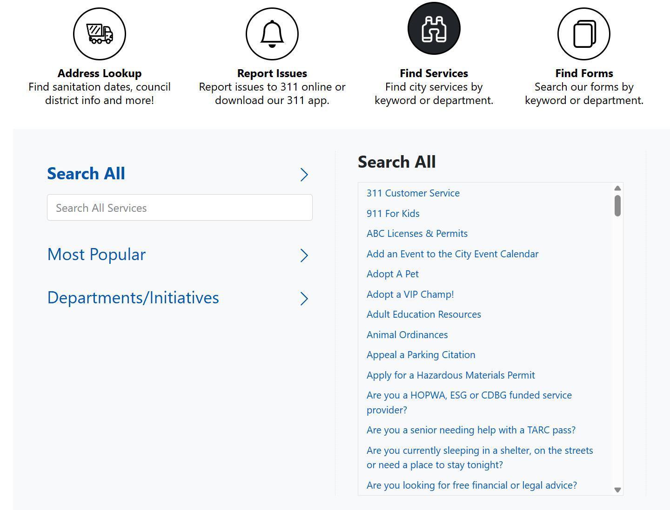Click the services list scrollbar thumb

point(617,206)
